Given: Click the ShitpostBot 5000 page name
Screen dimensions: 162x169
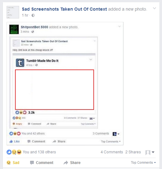Looking at the screenshot, I should (x=34, y=27).
